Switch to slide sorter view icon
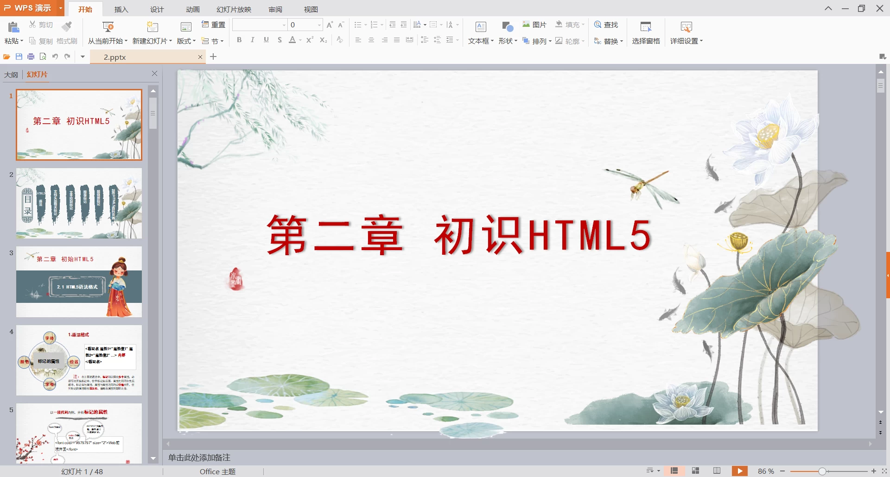Screen dimensions: 890x477 pos(695,471)
